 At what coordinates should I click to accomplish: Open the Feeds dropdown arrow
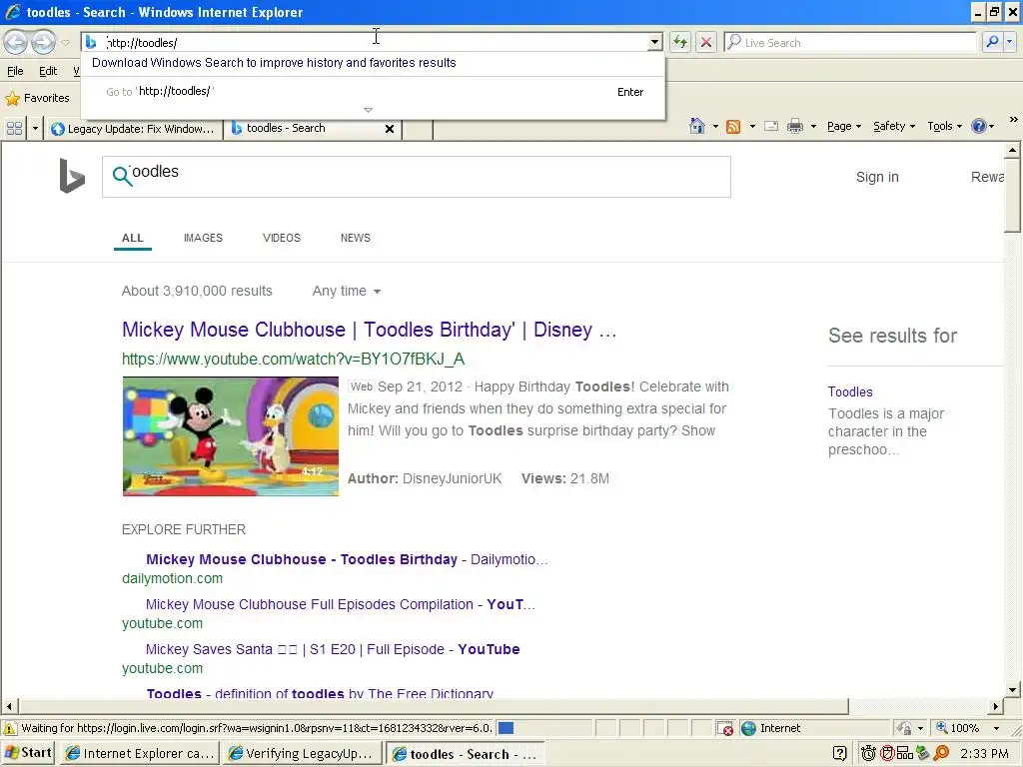pyautogui.click(x=752, y=127)
